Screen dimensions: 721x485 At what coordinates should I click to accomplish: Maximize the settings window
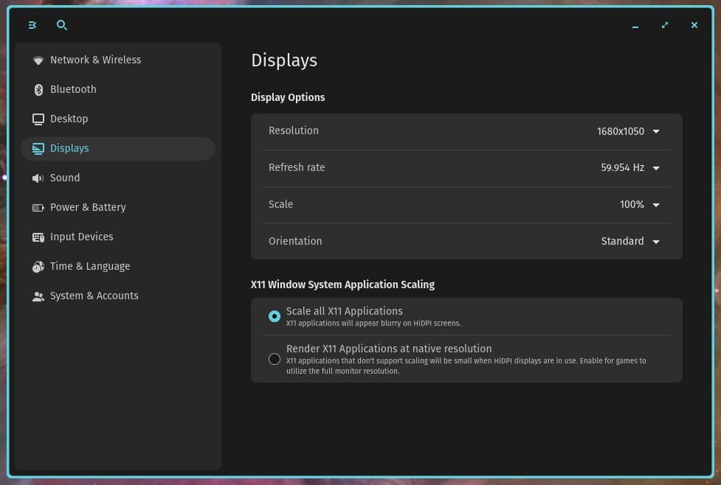[665, 25]
